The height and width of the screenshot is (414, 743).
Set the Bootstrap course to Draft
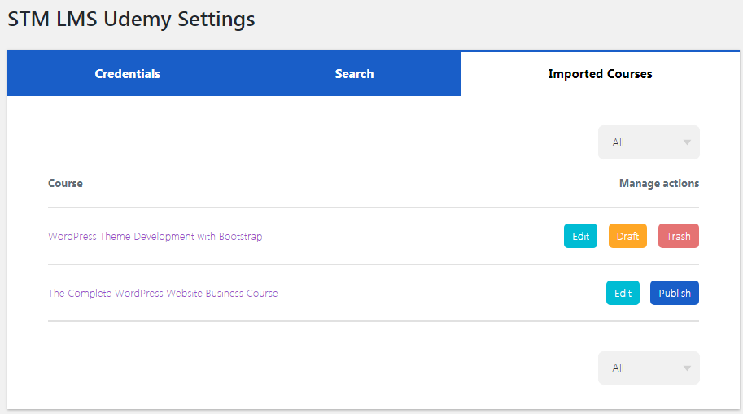pyautogui.click(x=627, y=236)
